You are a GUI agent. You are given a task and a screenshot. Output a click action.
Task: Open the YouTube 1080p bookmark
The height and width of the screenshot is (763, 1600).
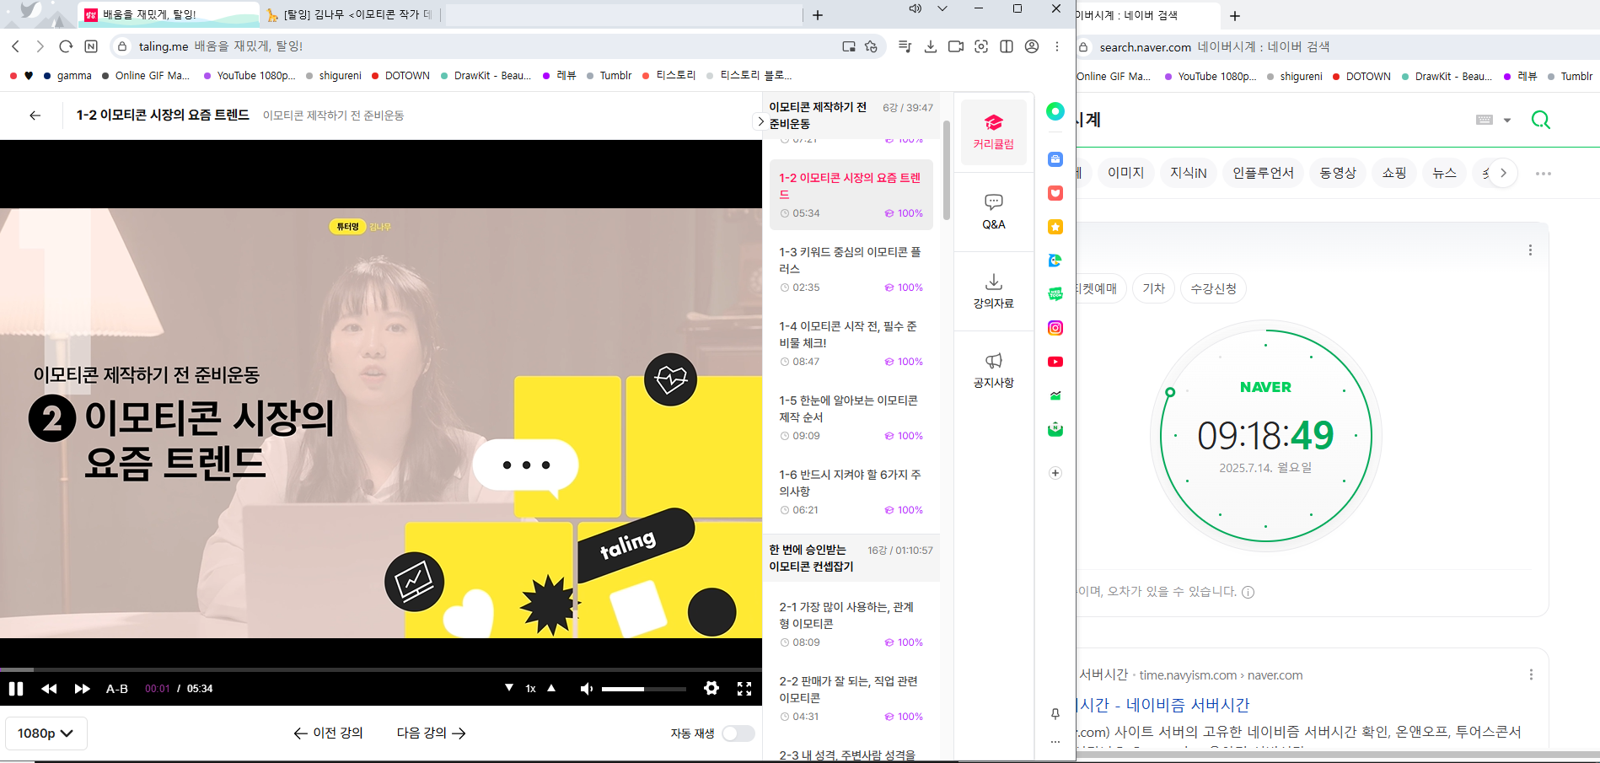click(250, 75)
